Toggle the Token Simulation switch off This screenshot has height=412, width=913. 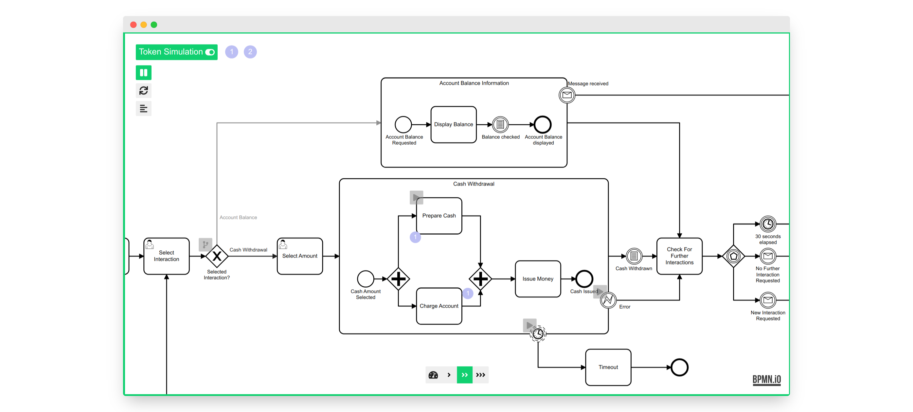click(x=210, y=52)
